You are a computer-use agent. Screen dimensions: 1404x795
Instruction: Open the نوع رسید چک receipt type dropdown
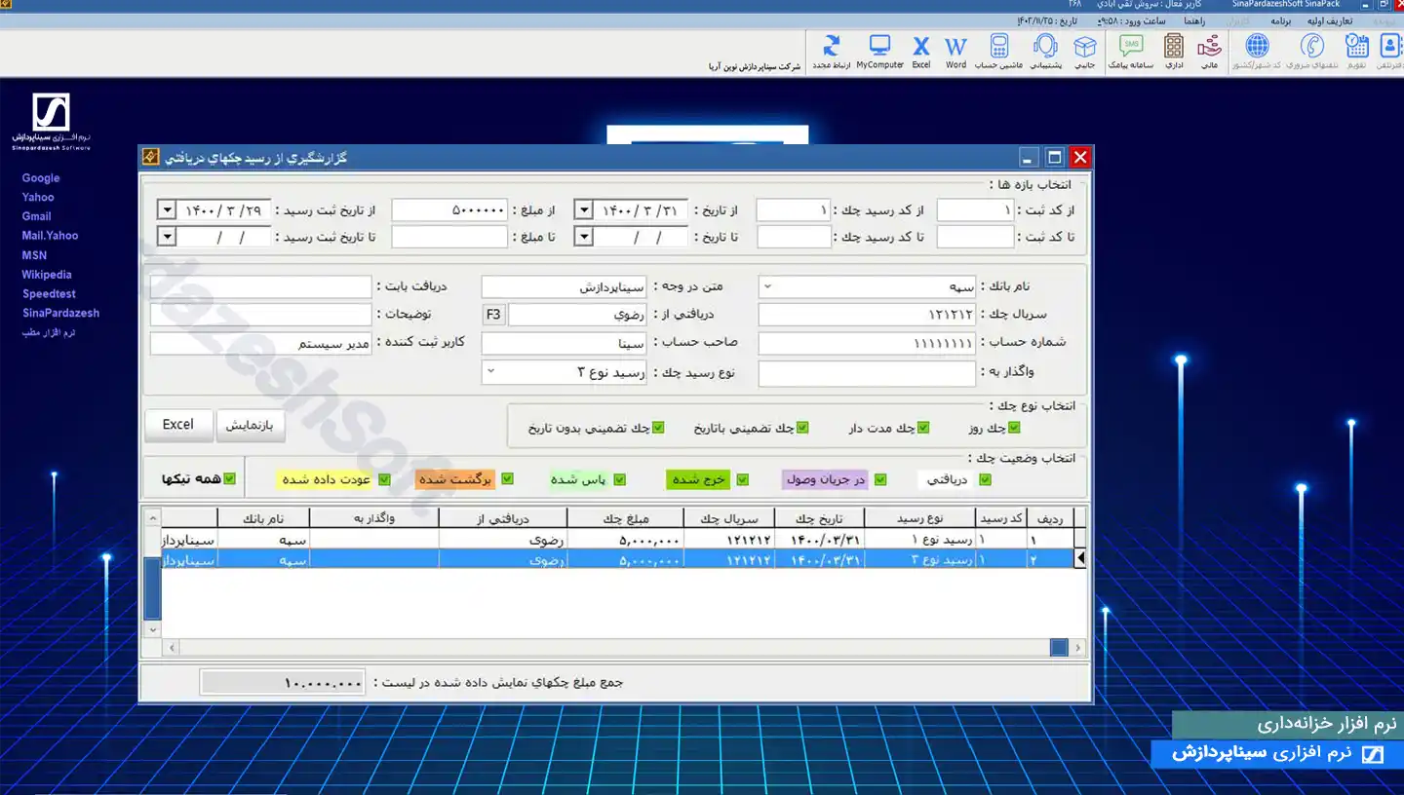point(490,372)
